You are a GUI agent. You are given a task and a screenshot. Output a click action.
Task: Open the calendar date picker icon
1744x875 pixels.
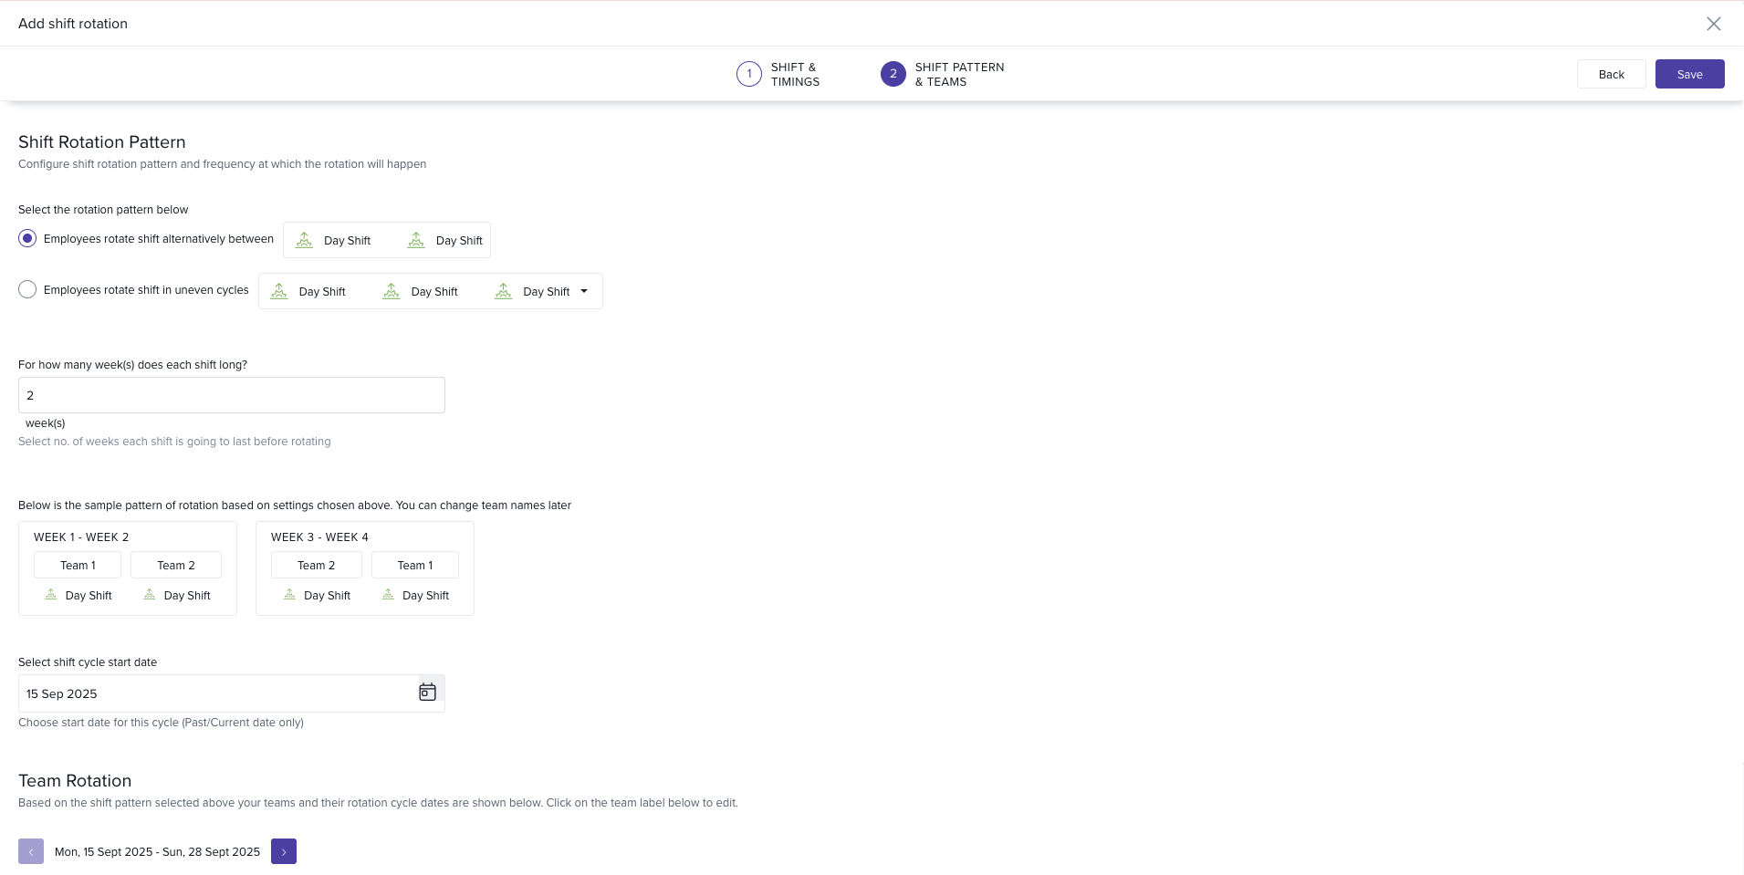pyautogui.click(x=427, y=693)
